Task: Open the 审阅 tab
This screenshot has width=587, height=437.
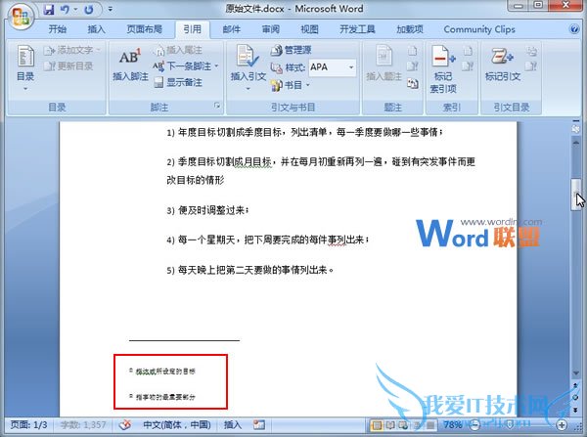Action: 271,29
